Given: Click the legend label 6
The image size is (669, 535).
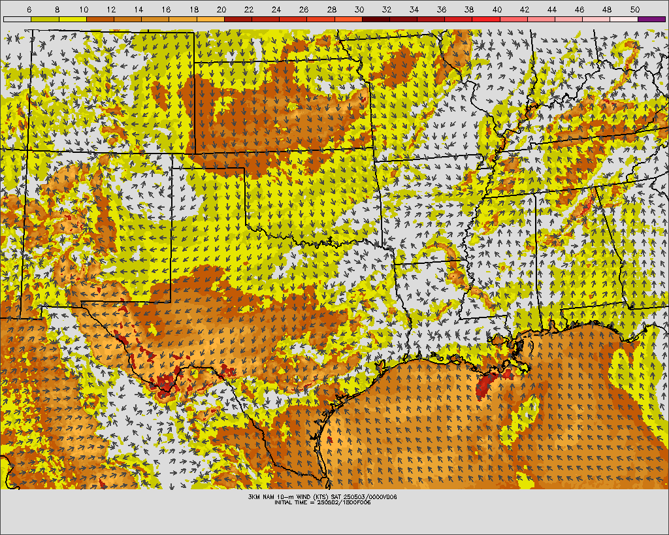Looking at the screenshot, I should (29, 9).
